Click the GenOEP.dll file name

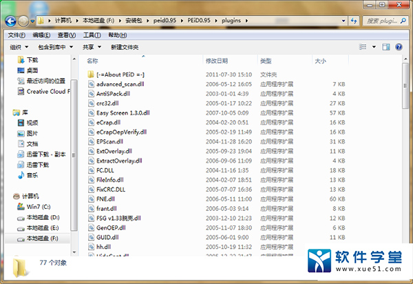tap(111, 227)
